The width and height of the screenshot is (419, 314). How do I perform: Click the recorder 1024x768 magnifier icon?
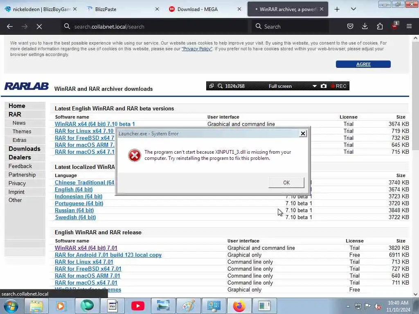point(220,86)
